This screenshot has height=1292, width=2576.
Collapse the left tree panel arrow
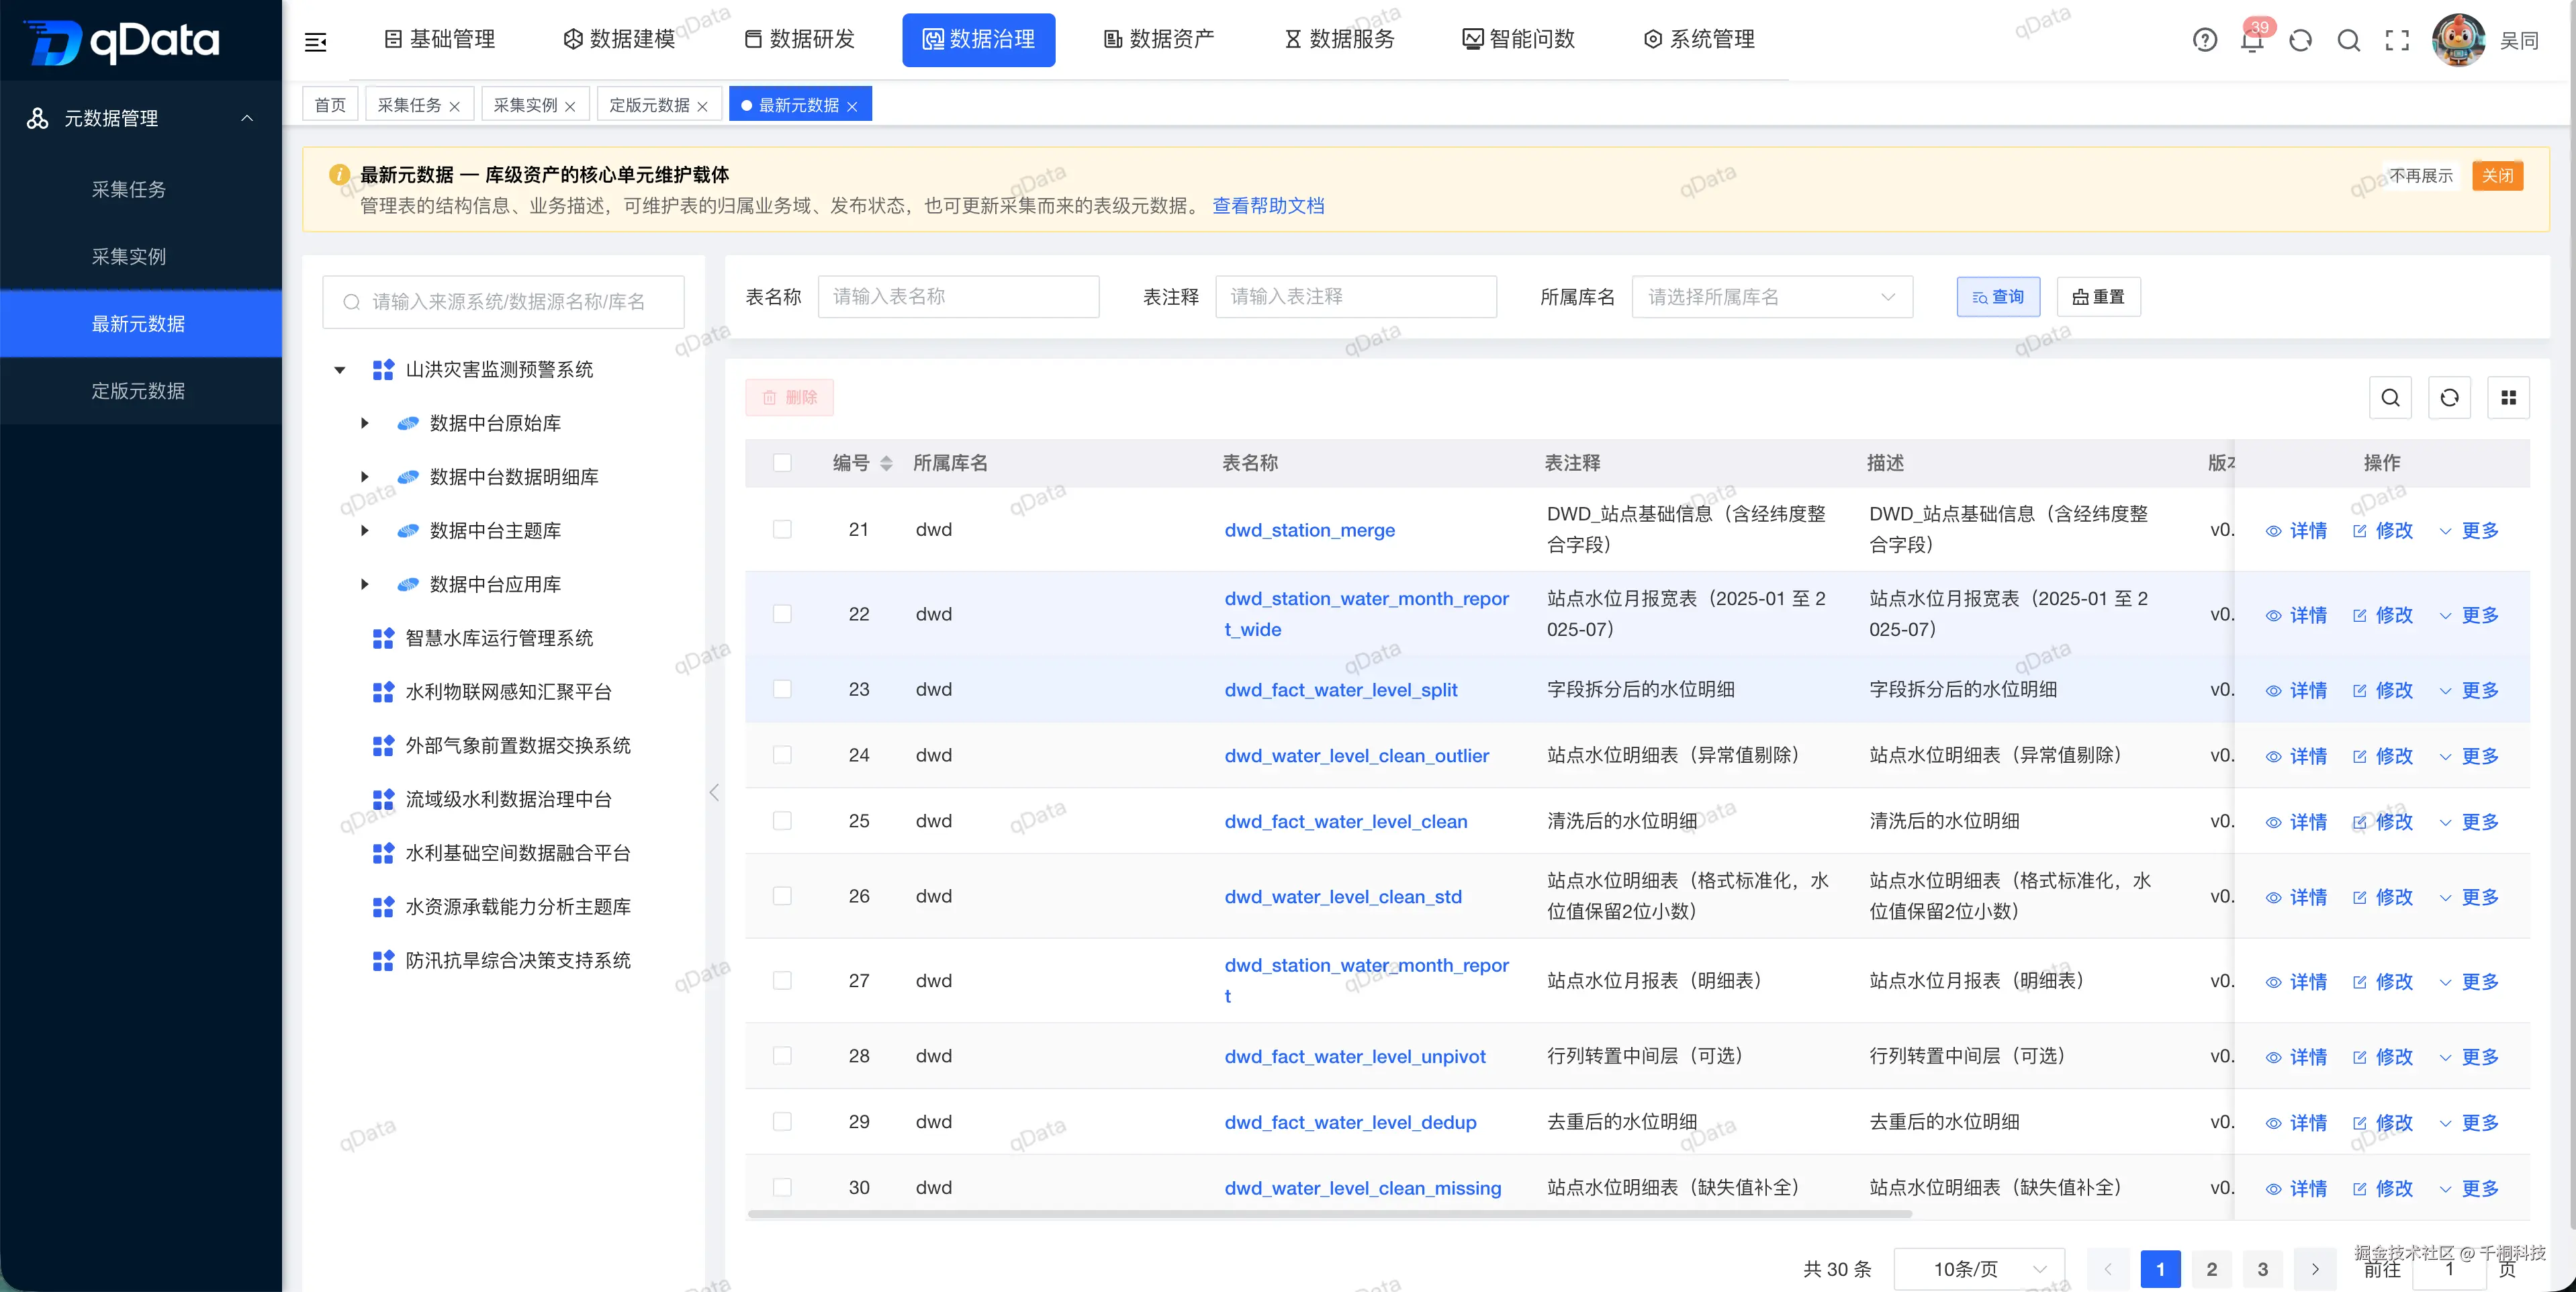coord(714,792)
